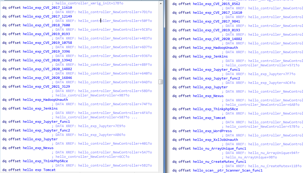Jump to the NewController+5C8 xref
This screenshot has width=303, height=173.
click(115, 30)
